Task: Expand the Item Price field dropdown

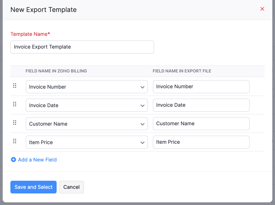Action: (87, 142)
